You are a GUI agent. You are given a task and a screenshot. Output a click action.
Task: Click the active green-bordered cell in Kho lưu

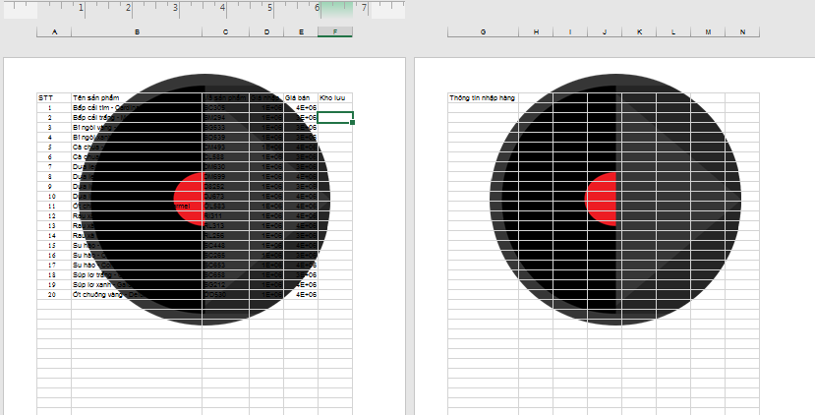(x=335, y=118)
